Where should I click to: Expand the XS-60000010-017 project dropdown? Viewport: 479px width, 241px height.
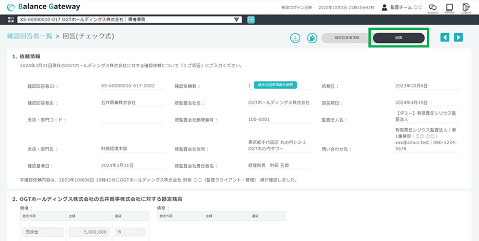click(236, 20)
